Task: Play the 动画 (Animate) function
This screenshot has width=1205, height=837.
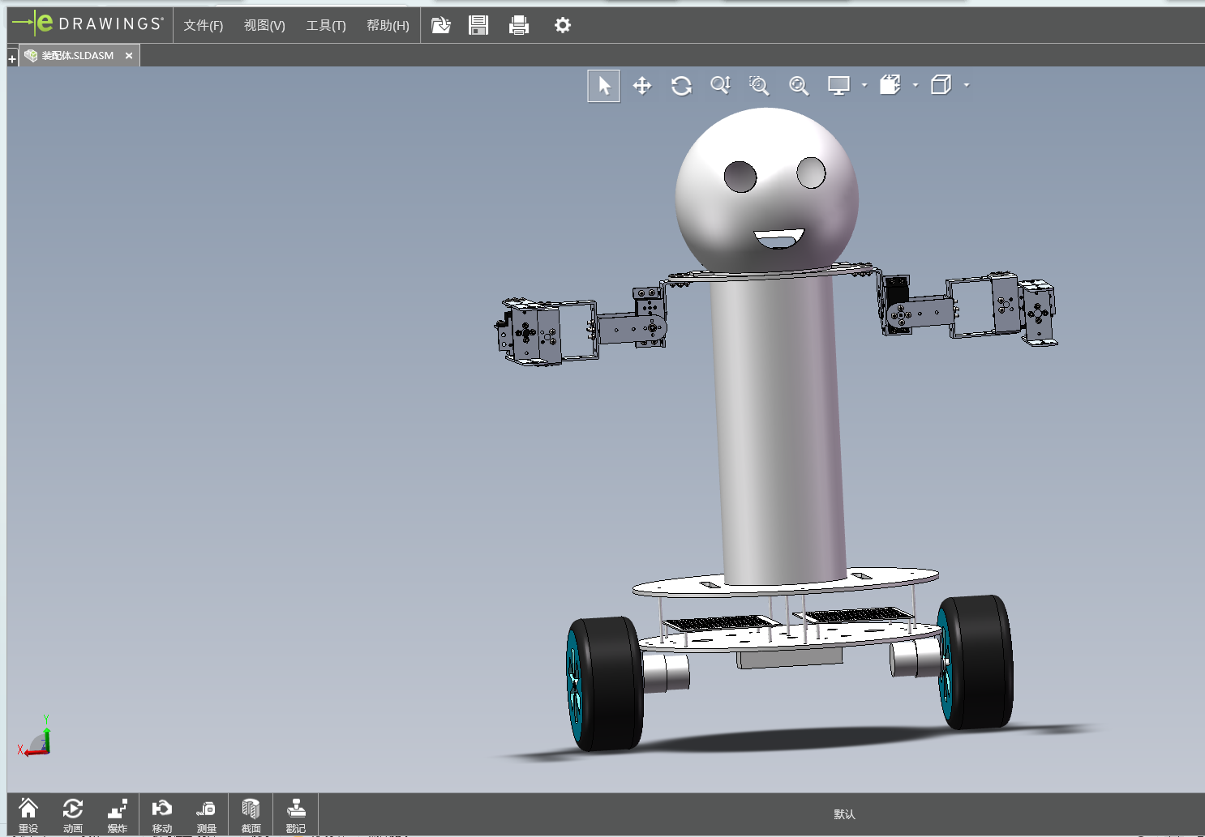Action: pyautogui.click(x=73, y=814)
